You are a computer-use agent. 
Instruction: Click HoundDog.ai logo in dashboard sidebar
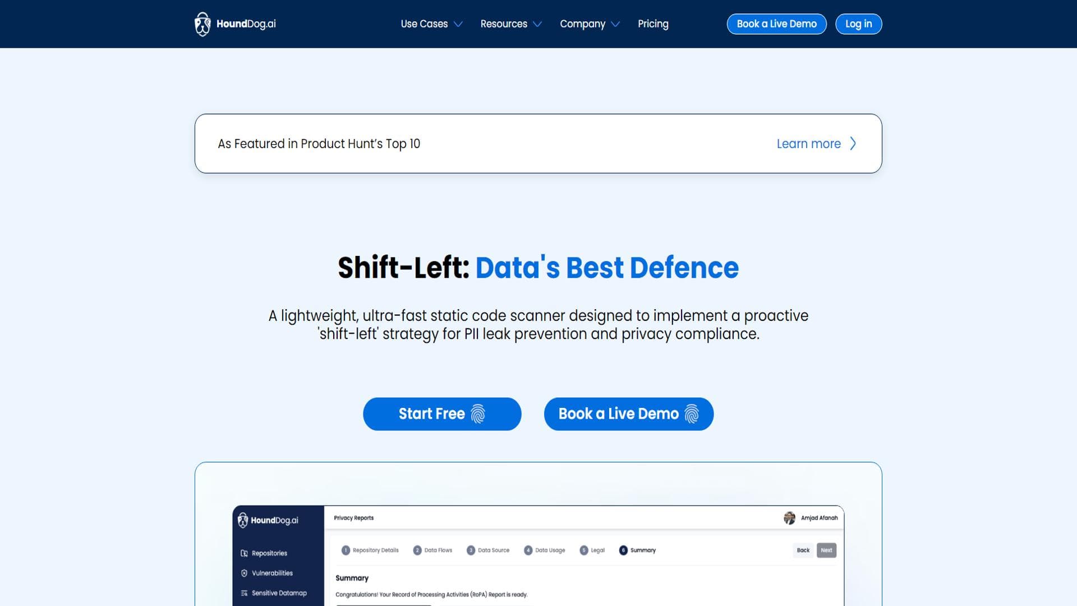click(x=268, y=520)
